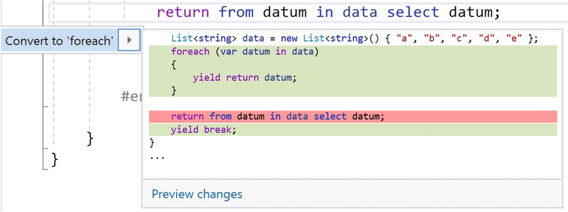
Task: Click the green 'yield return datum;' preview line
Action: (x=245, y=78)
